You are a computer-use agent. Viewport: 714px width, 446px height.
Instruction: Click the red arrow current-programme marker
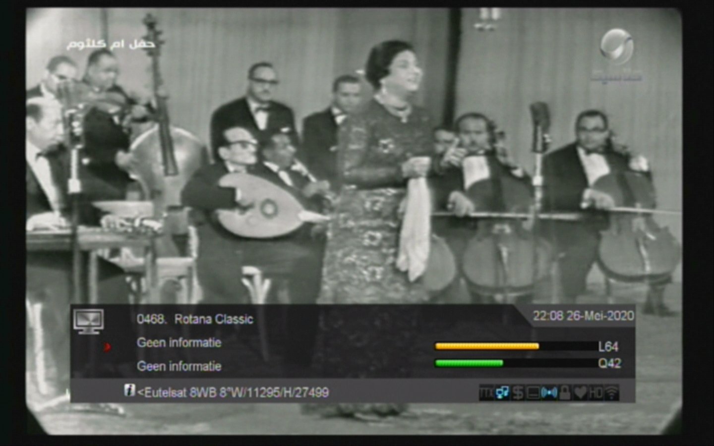pyautogui.click(x=107, y=347)
